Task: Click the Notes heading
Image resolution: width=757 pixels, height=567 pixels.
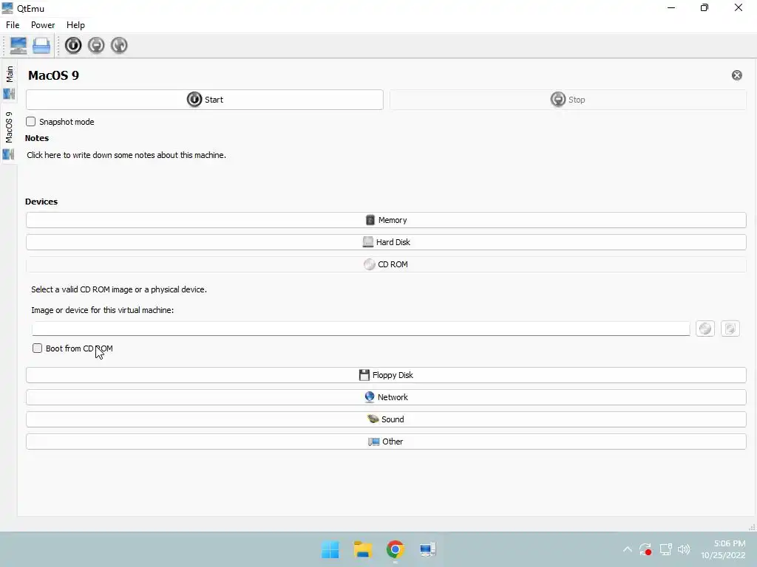Action: point(37,138)
